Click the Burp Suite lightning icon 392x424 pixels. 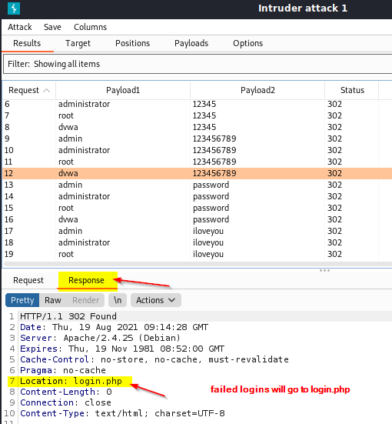click(x=14, y=8)
